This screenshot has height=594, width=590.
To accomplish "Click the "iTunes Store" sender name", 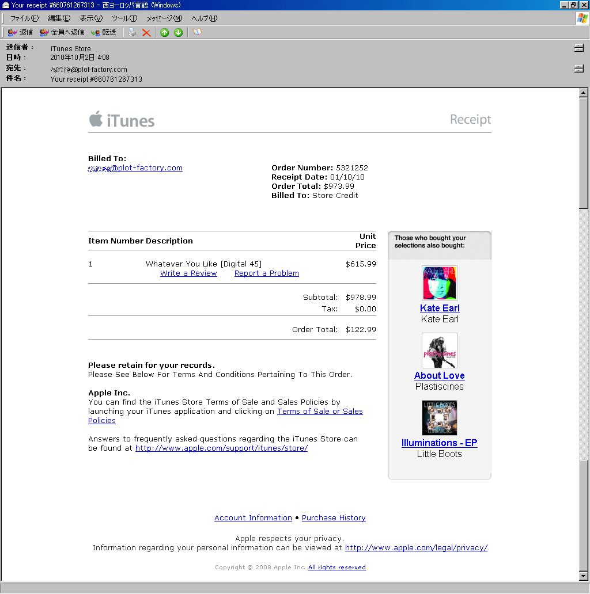I will [x=70, y=48].
